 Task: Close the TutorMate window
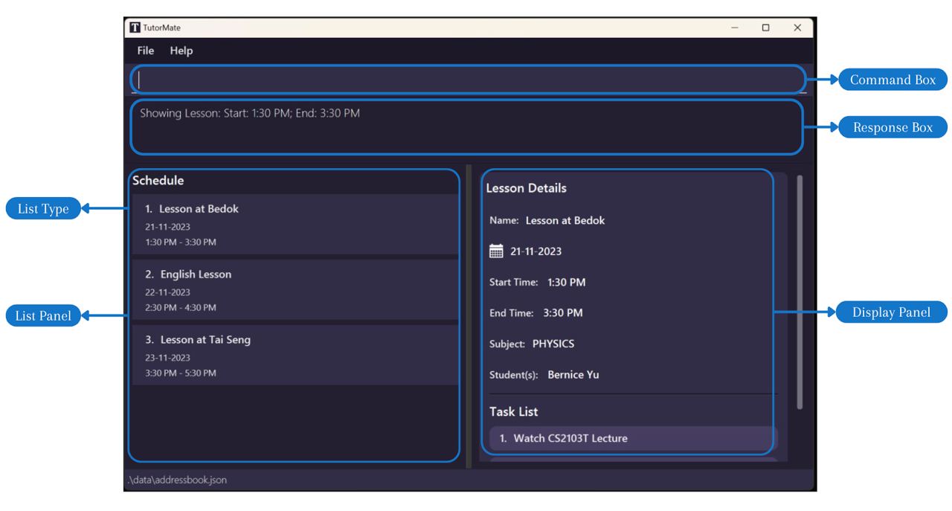coord(797,28)
